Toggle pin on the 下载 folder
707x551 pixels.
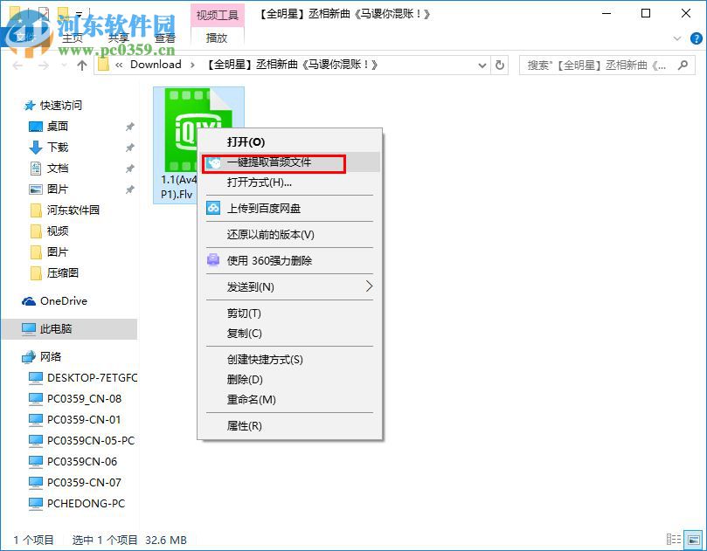tap(129, 147)
